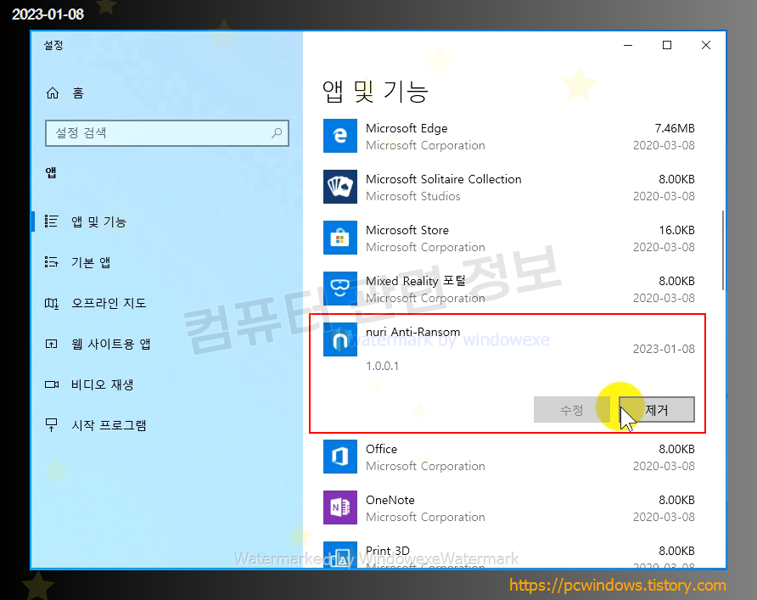Close the 설정 window
Viewport: 757px width, 600px height.
(706, 45)
